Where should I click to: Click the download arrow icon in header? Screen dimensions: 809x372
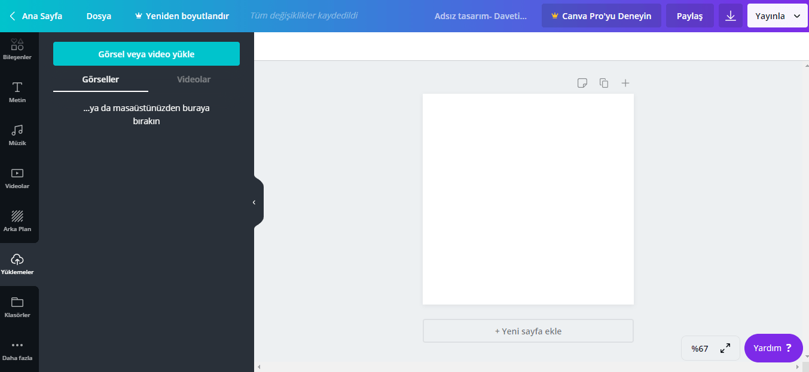731,16
